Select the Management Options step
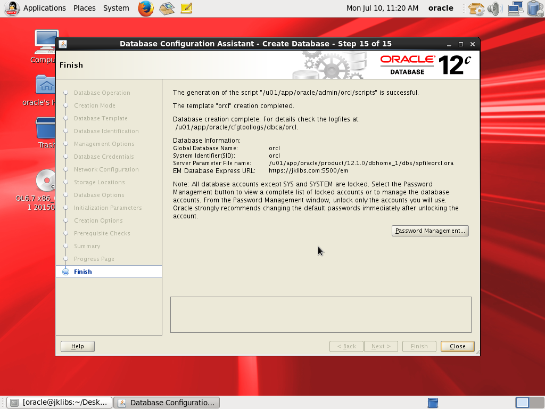The width and height of the screenshot is (545, 409). point(104,144)
